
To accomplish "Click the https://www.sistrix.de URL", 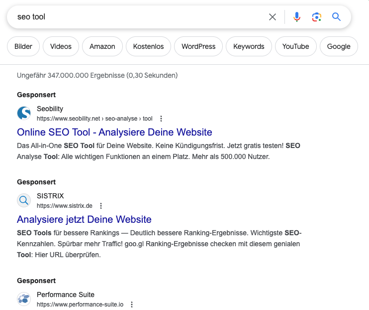I will (x=65, y=206).
